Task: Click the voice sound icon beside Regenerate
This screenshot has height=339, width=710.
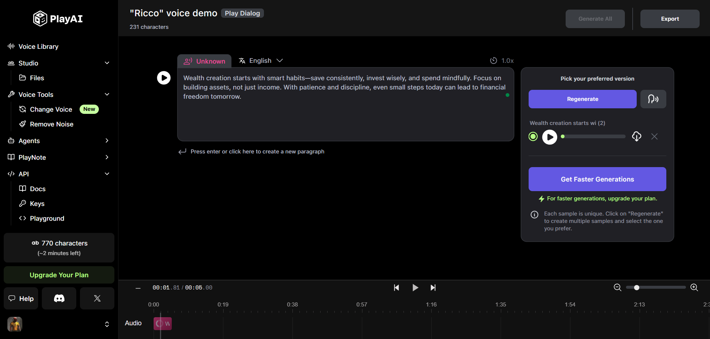Action: click(653, 99)
